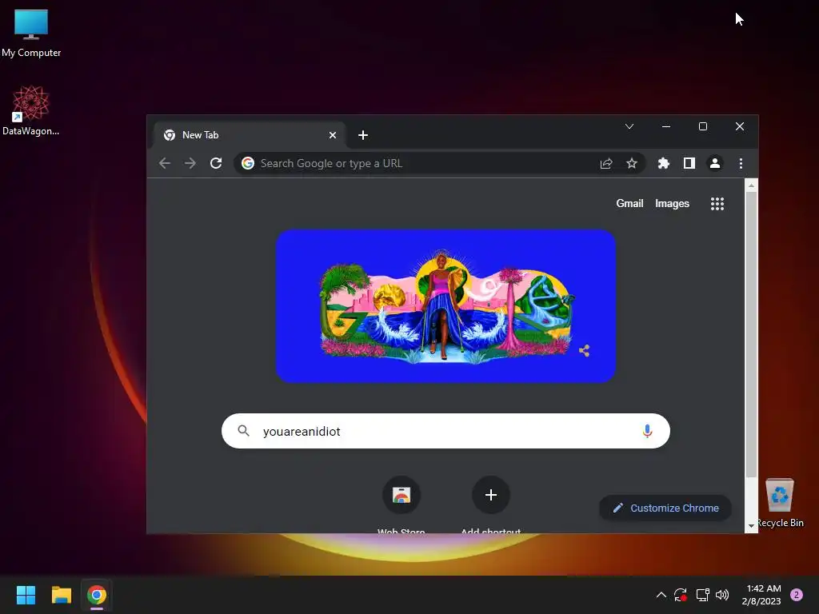Image resolution: width=819 pixels, height=614 pixels.
Task: Click the Chrome taskbar icon
Action: (x=97, y=595)
